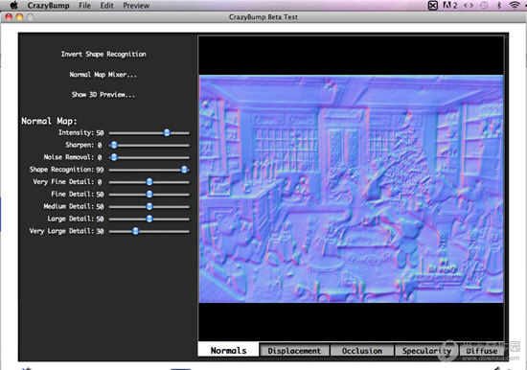Click the CrazyBump Beta Test window title
Image resolution: width=527 pixels, height=370 pixels.
click(x=263, y=17)
